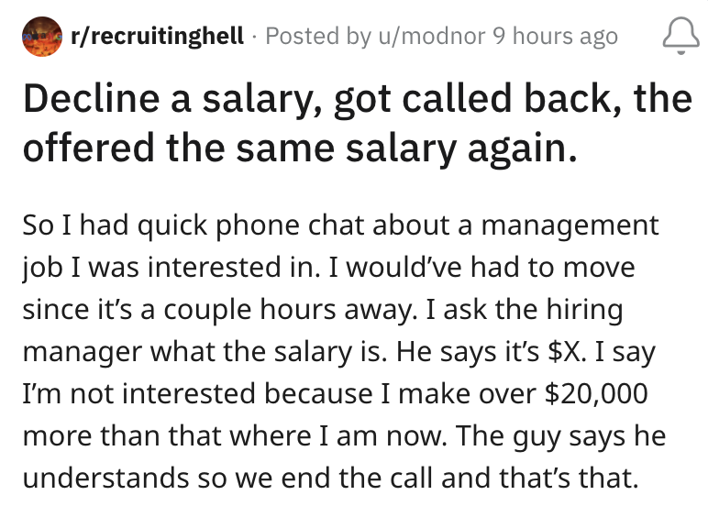Toggle the bell notification icon for this post
708x517 pixels.
675,38
